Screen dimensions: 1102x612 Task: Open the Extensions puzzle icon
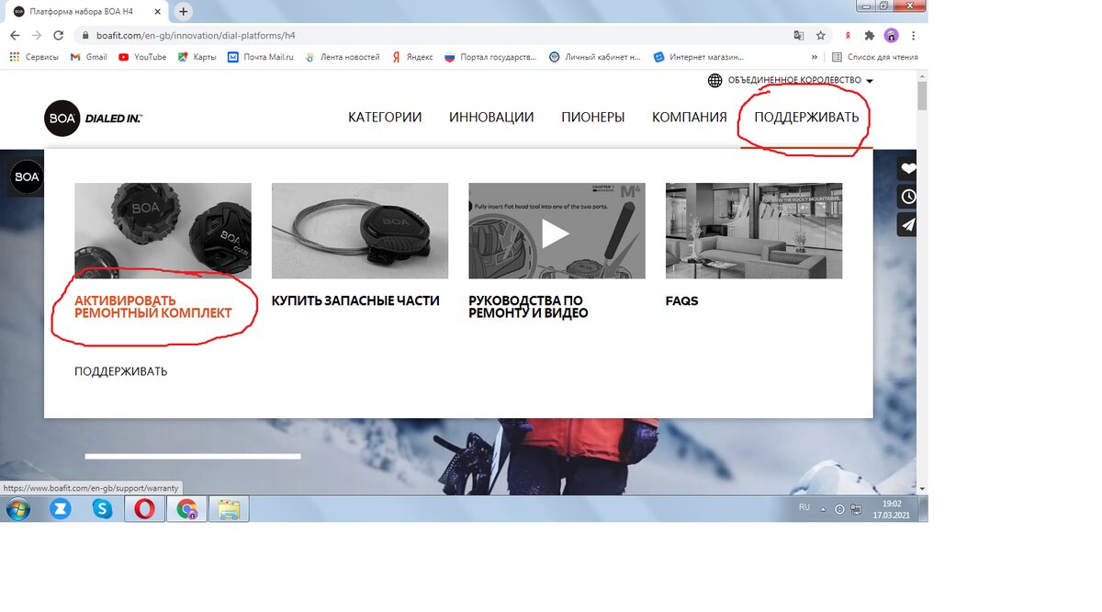pyautogui.click(x=870, y=35)
